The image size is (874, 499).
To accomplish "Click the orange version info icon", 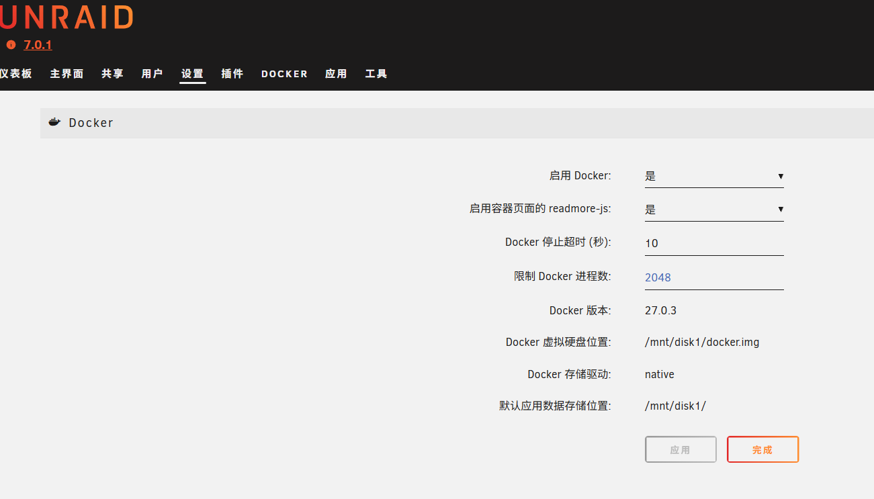I will [11, 45].
